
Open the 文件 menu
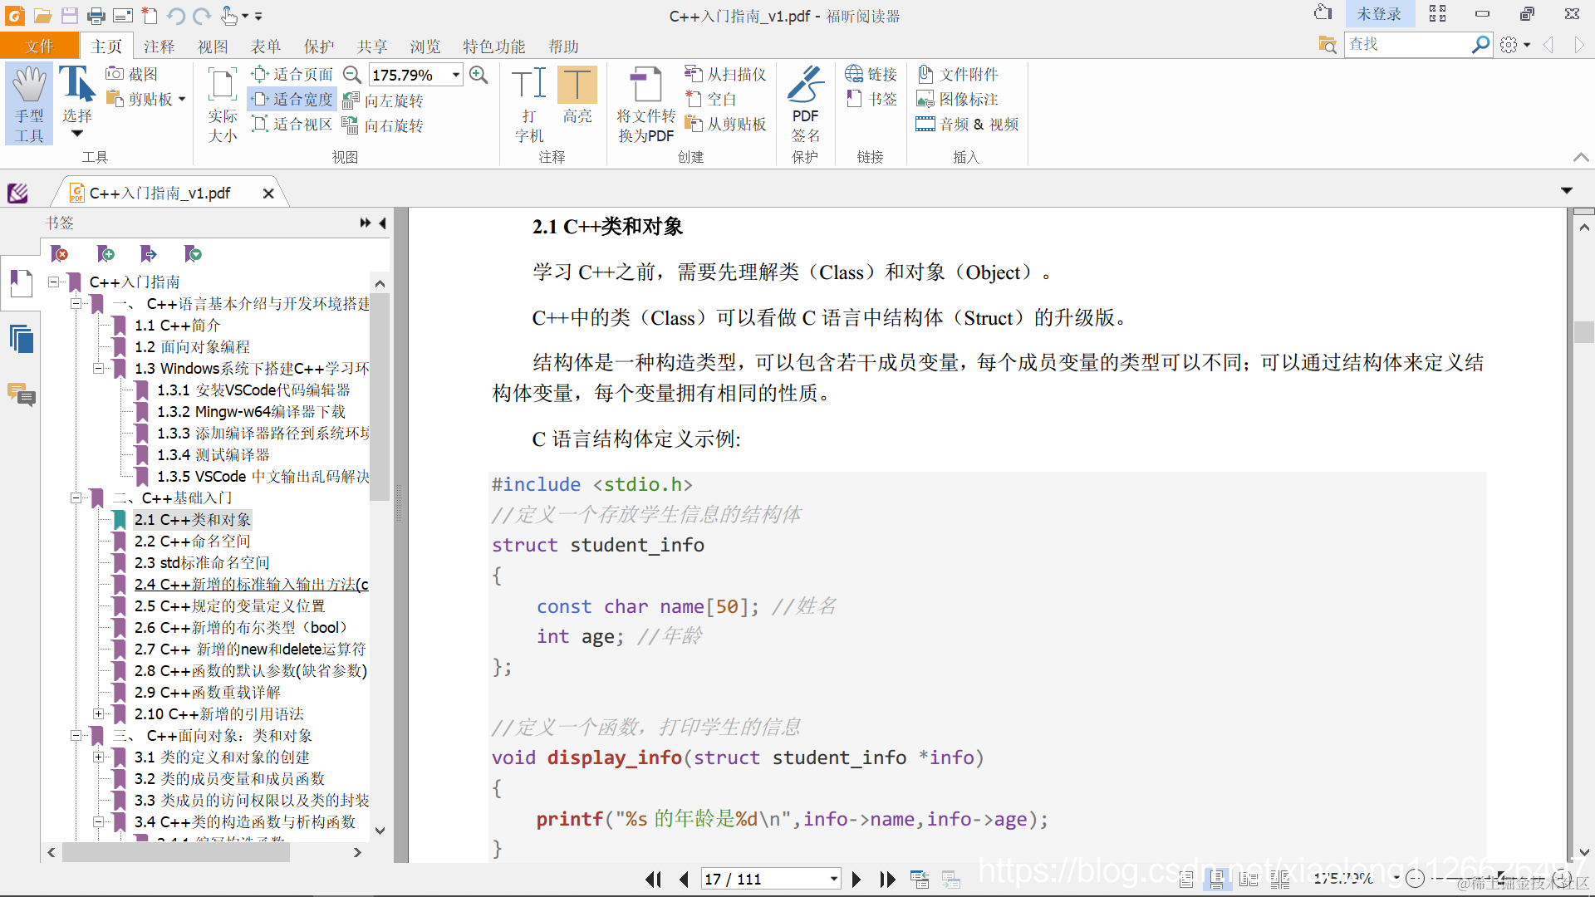[39, 47]
